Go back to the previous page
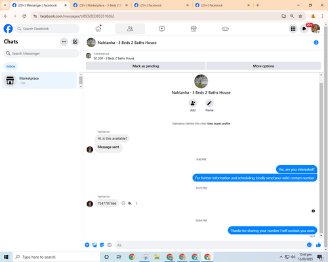This screenshot has width=328, height=262. pos(6,16)
